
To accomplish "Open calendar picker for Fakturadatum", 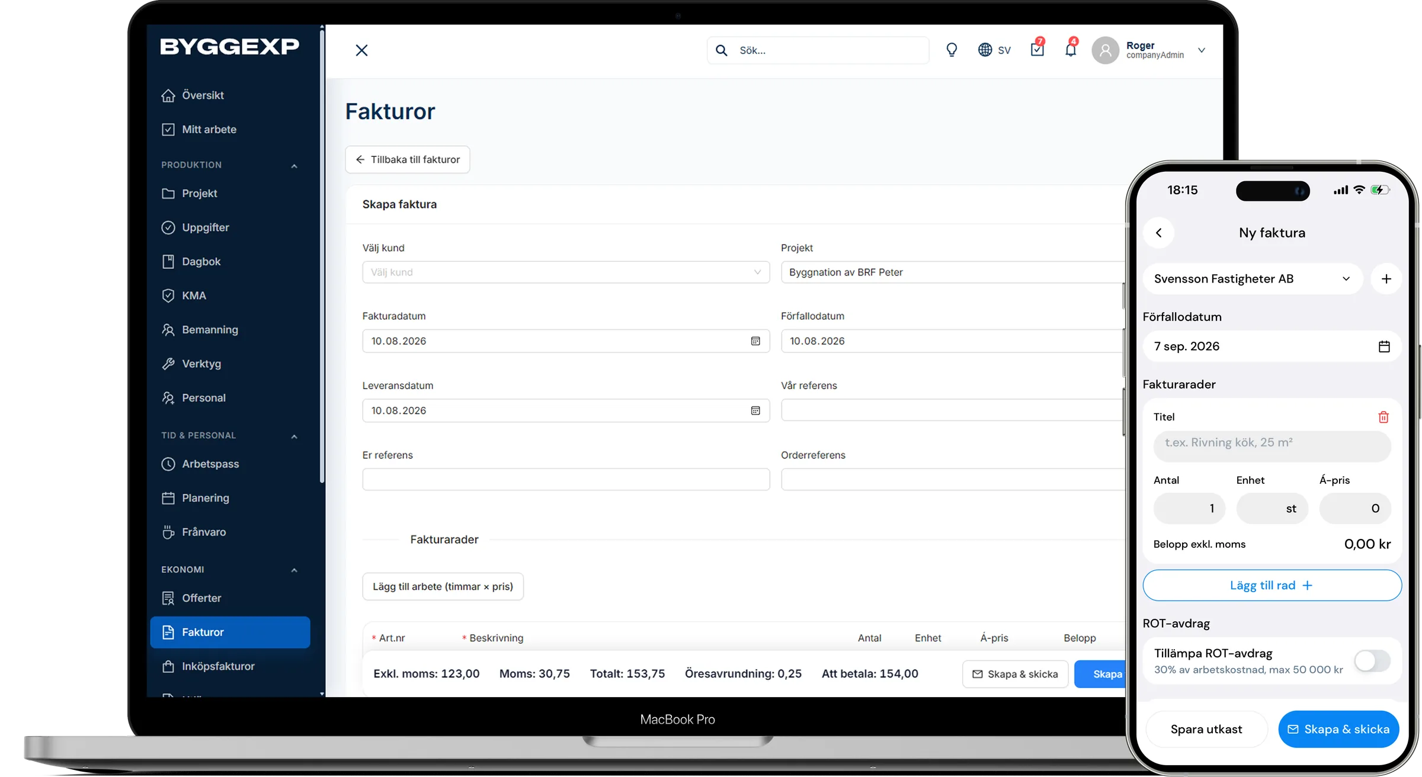I will coord(755,341).
